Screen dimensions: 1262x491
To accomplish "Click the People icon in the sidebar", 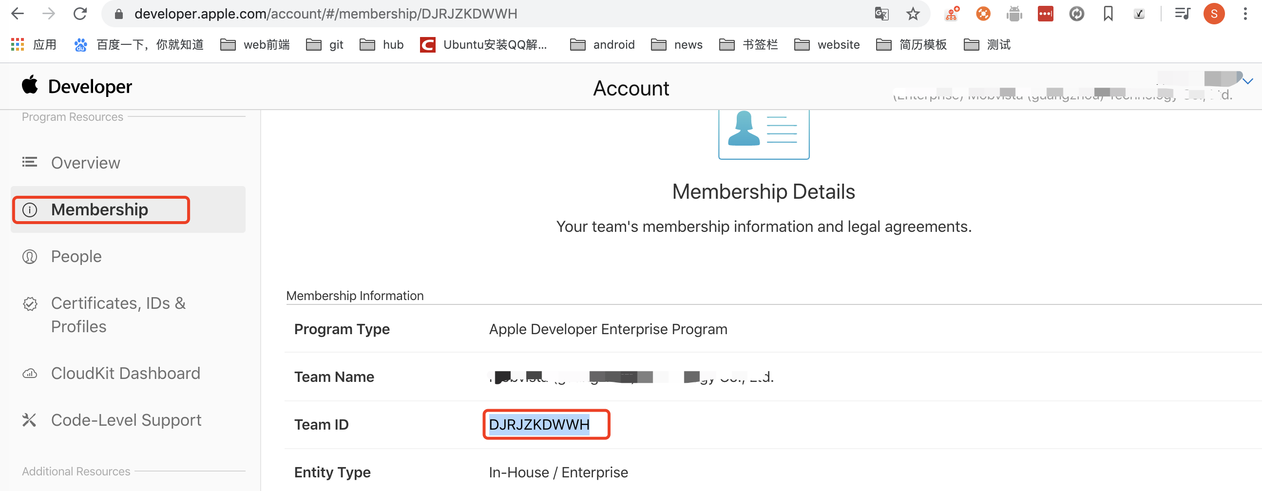I will pyautogui.click(x=29, y=256).
